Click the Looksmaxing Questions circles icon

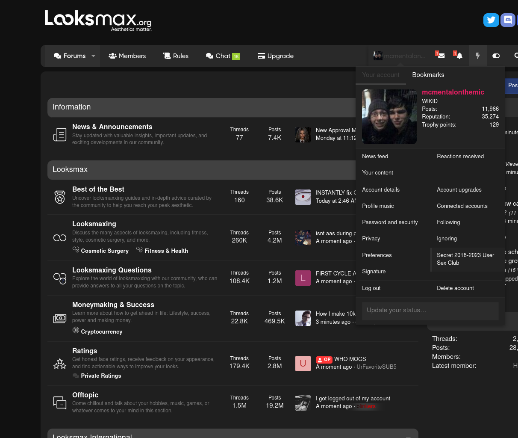(60, 278)
